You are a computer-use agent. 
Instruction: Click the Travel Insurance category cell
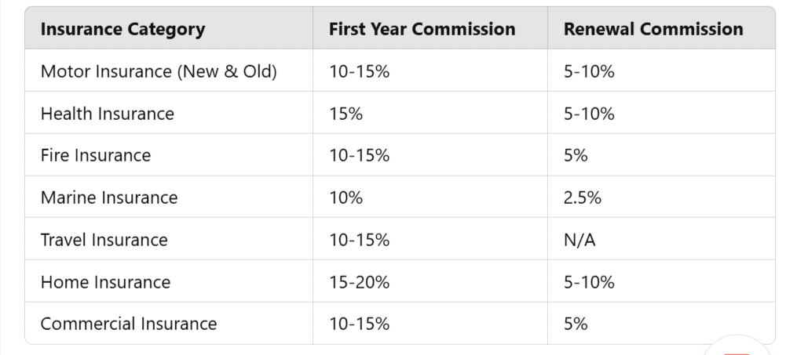pos(104,240)
